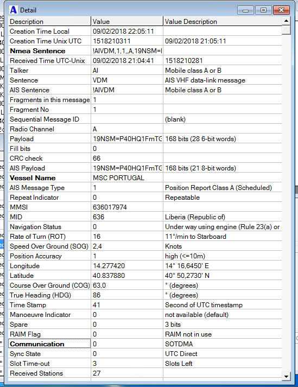Select the AIS Payload label

point(27,168)
